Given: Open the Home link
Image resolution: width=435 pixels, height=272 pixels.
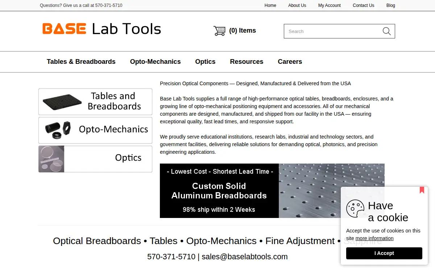Looking at the screenshot, I should (270, 5).
